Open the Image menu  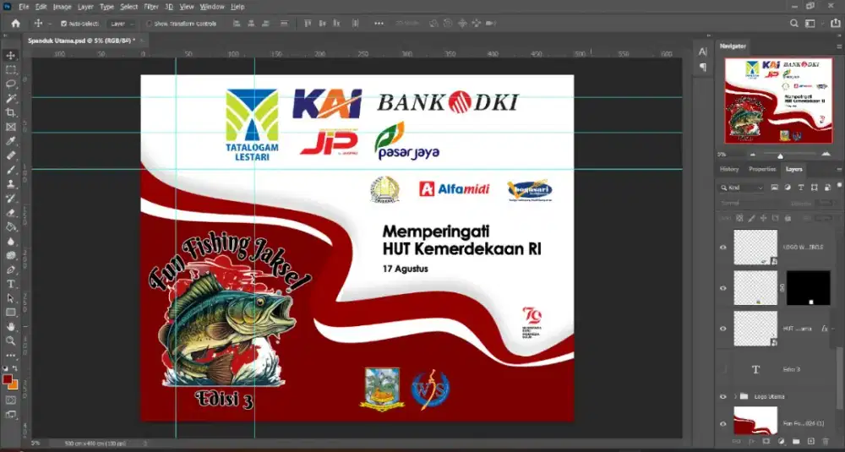(x=62, y=7)
